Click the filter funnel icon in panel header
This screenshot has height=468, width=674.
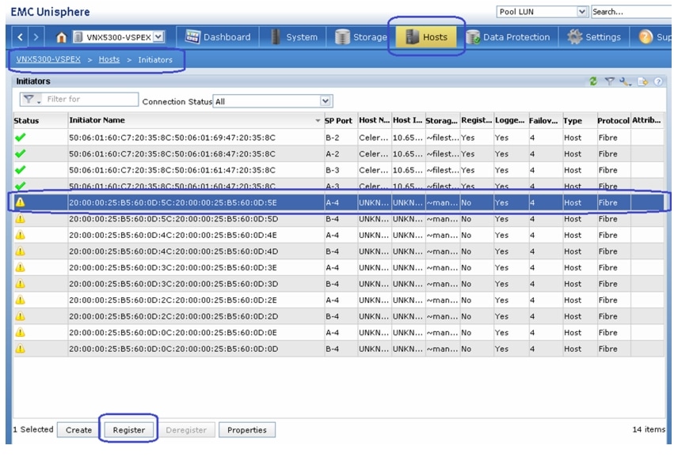[610, 81]
